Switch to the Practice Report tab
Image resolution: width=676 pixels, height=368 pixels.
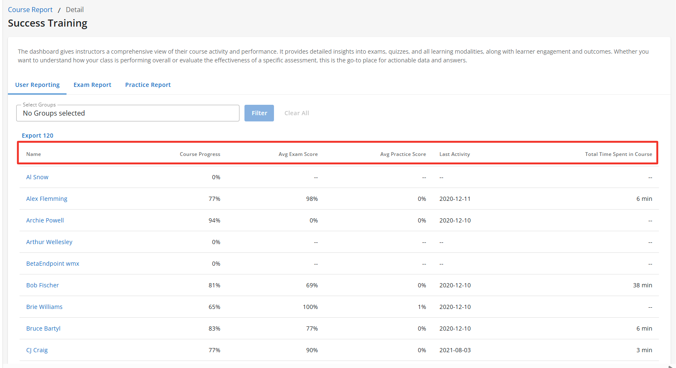(x=148, y=85)
